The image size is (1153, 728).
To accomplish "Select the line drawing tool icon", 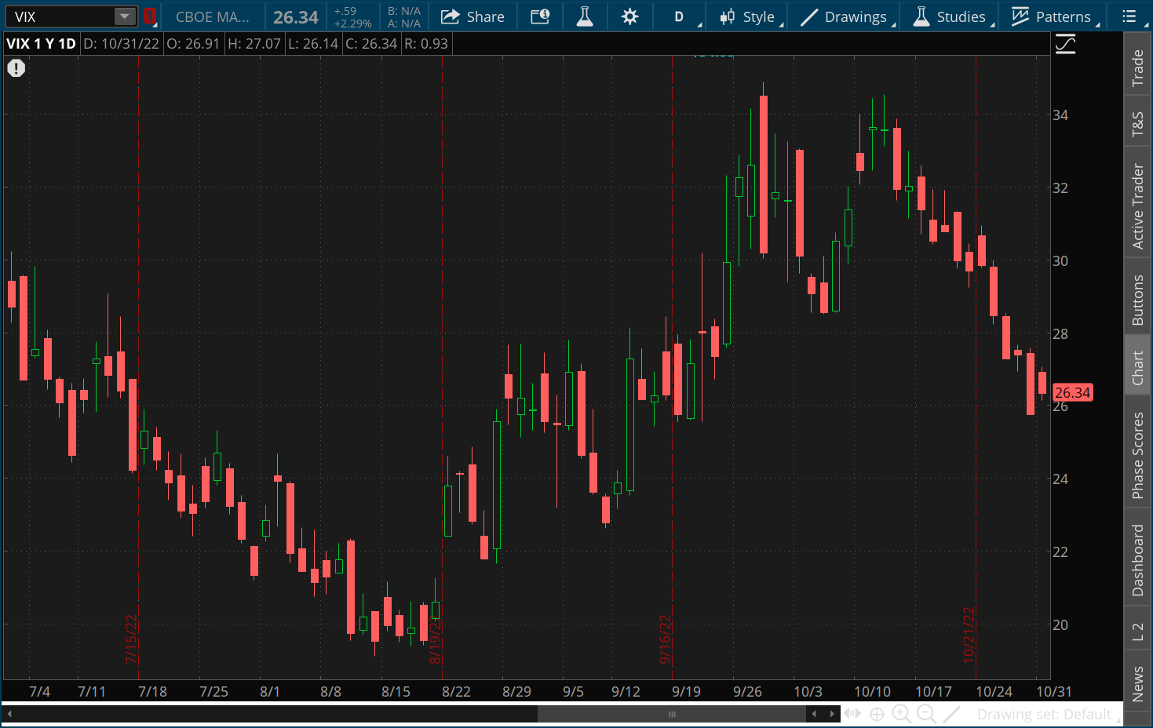I will (x=951, y=714).
